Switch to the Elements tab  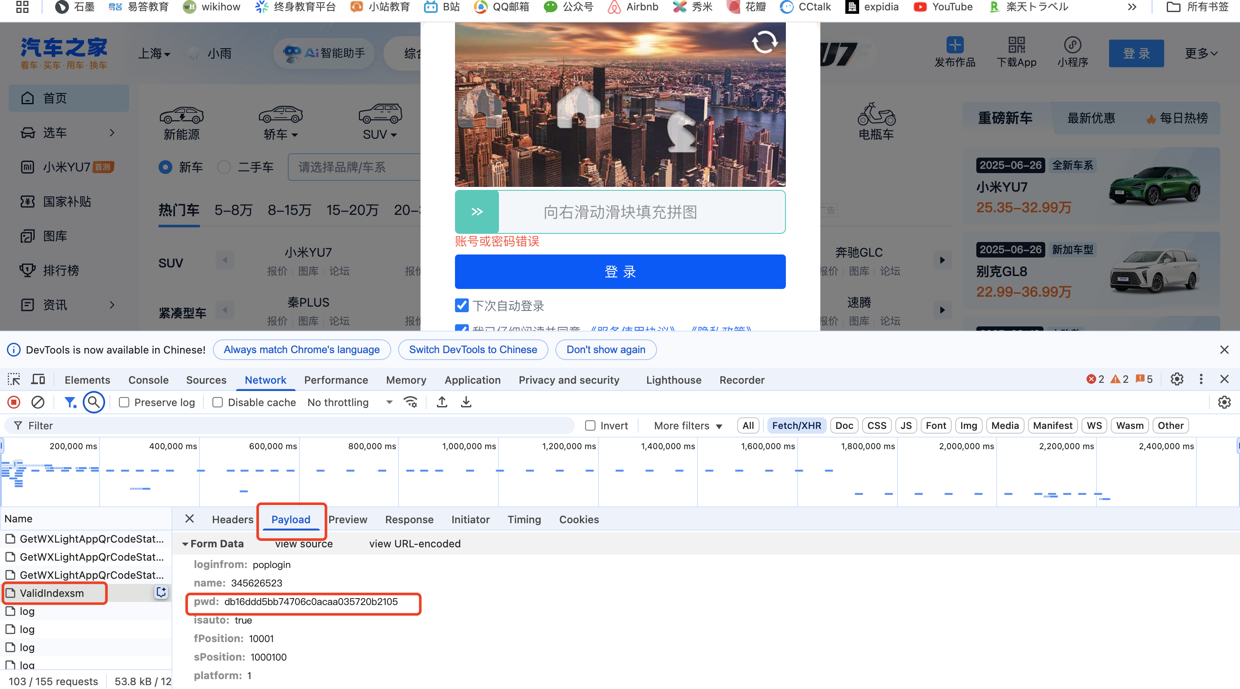click(87, 380)
